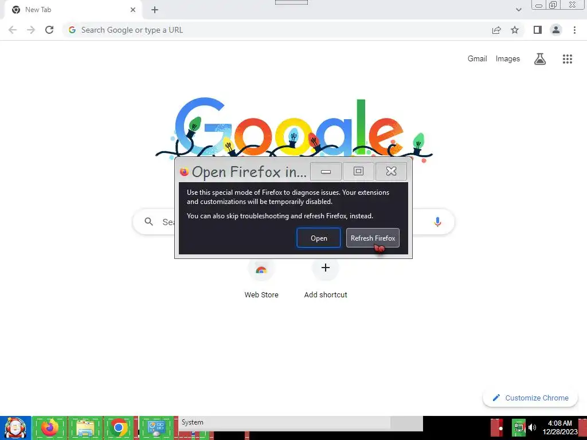Open File Explorer from the taskbar
Screen dimensions: 587x440
click(x=85, y=427)
